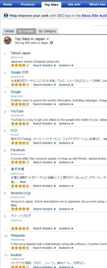Expand More on Amazon.co.jp description

pyautogui.click(x=14, y=205)
